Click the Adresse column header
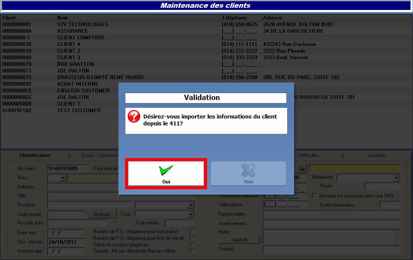Screen dimensions: 413x260 pos(337,18)
